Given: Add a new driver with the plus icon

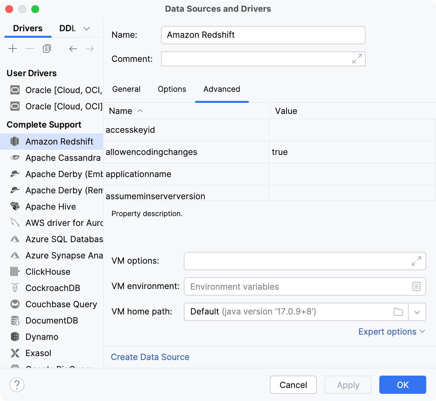Looking at the screenshot, I should [13, 48].
